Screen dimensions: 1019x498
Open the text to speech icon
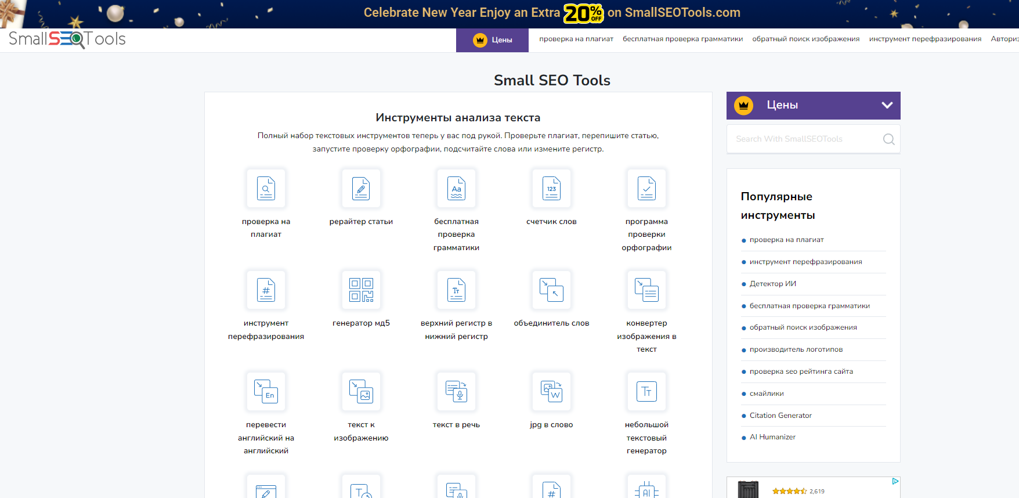coord(456,391)
